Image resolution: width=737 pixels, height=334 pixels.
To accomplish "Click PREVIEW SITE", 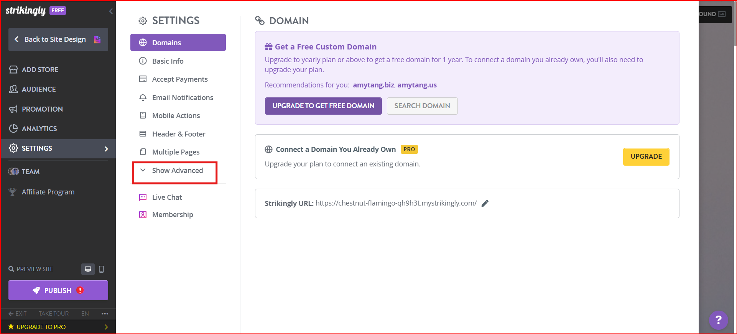I will (31, 269).
